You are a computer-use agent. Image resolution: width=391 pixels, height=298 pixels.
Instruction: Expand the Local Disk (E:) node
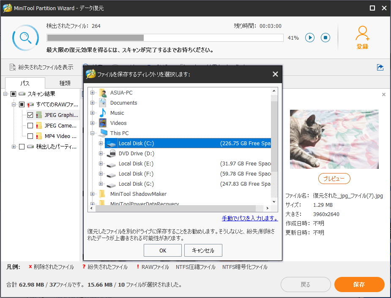pos(101,164)
